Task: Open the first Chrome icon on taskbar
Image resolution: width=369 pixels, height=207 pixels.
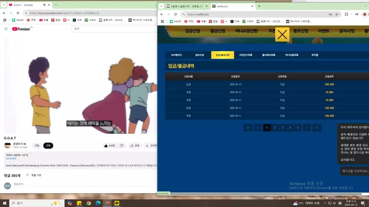Action: [89, 203]
